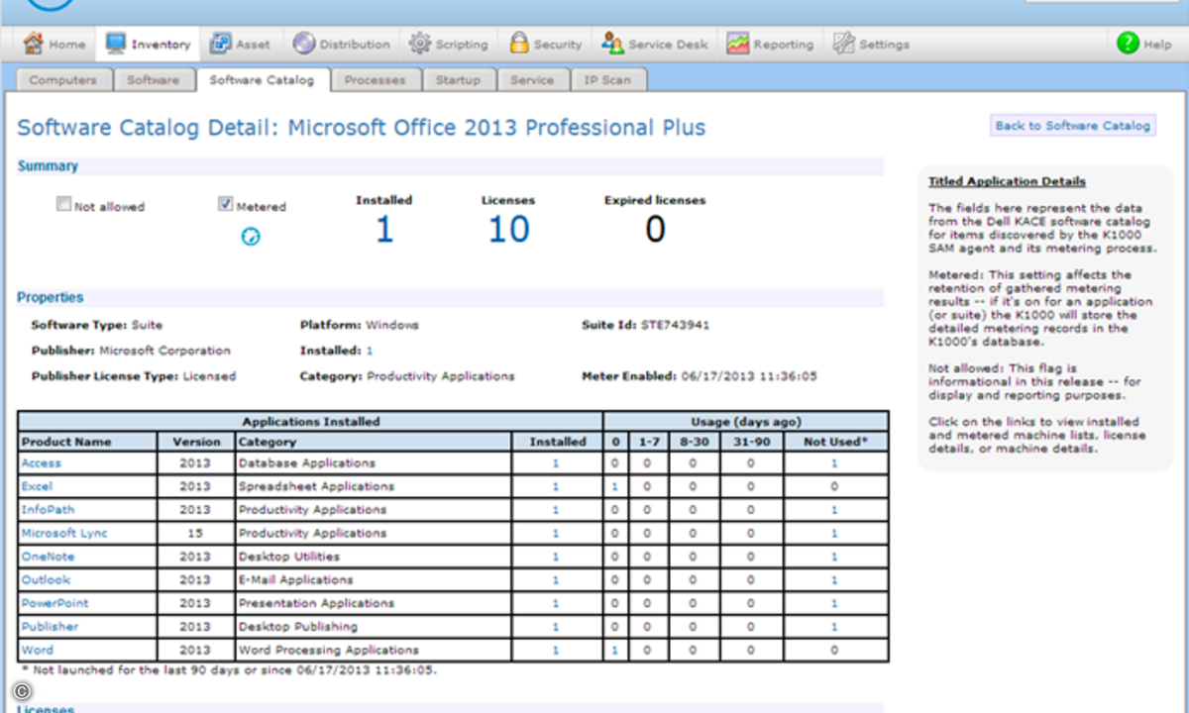
Task: Open the Access product link
Action: (x=42, y=462)
